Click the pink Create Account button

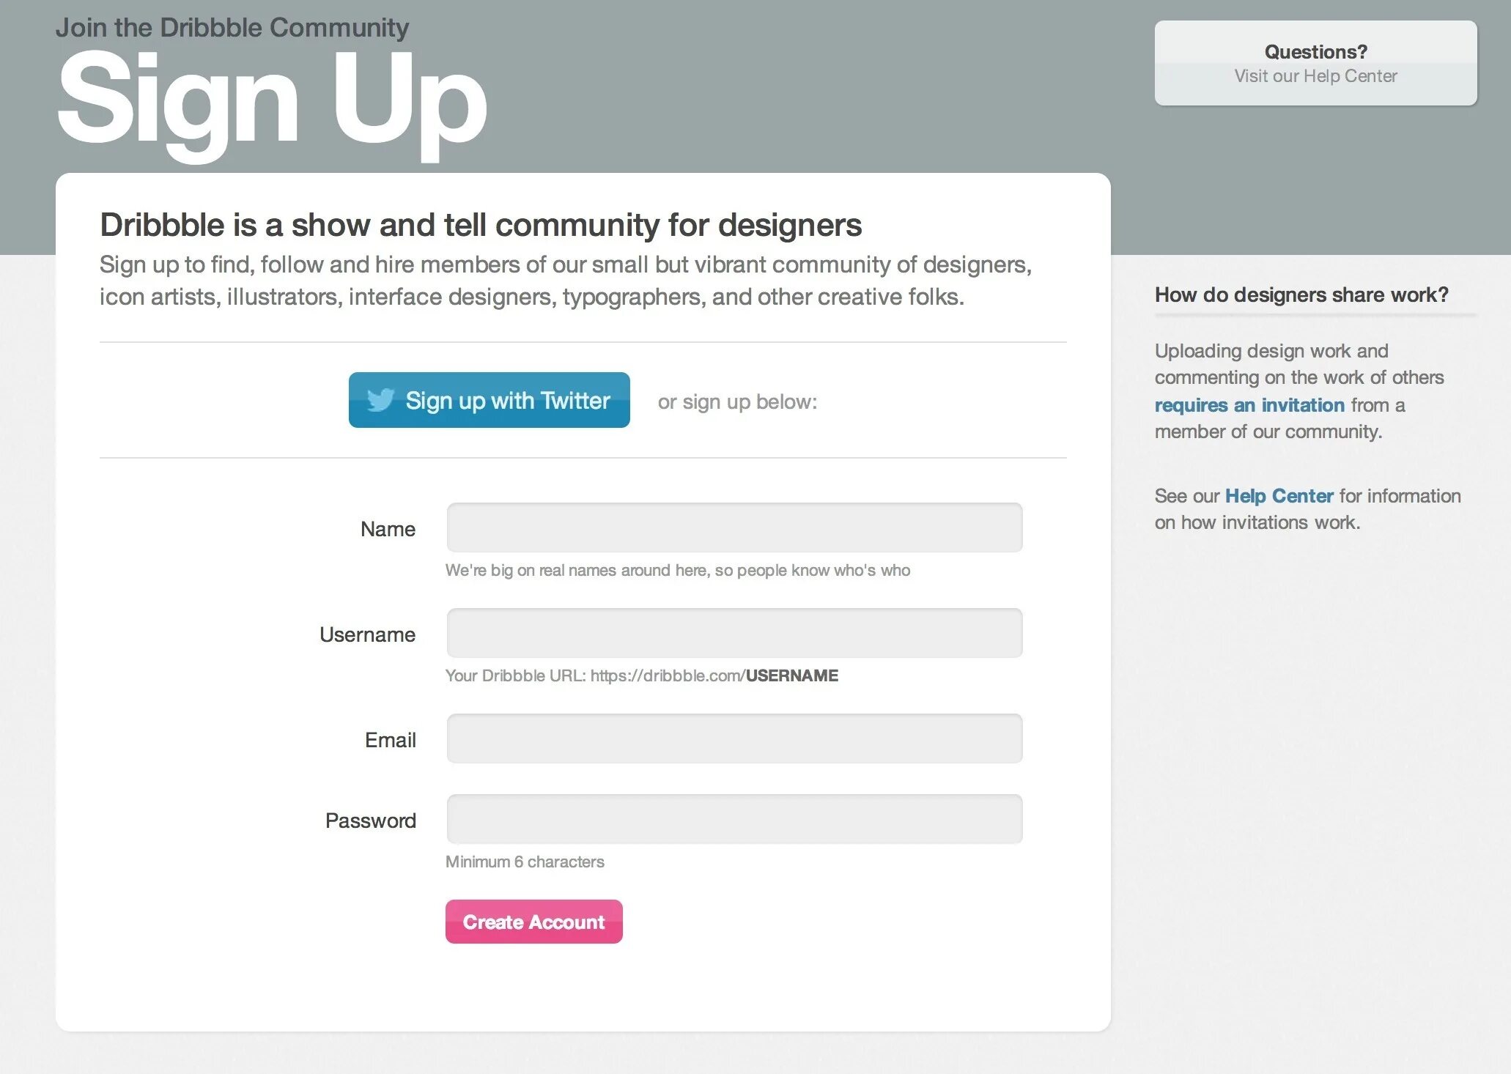(533, 922)
